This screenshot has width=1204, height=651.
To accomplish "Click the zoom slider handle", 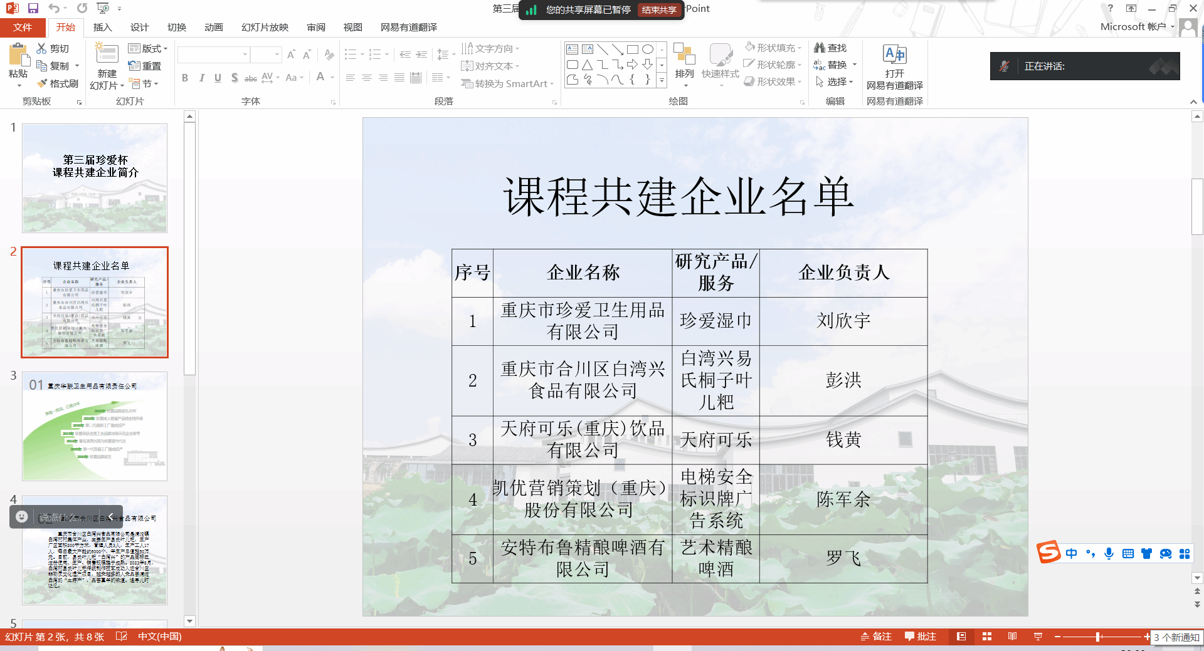I will coord(1098,637).
